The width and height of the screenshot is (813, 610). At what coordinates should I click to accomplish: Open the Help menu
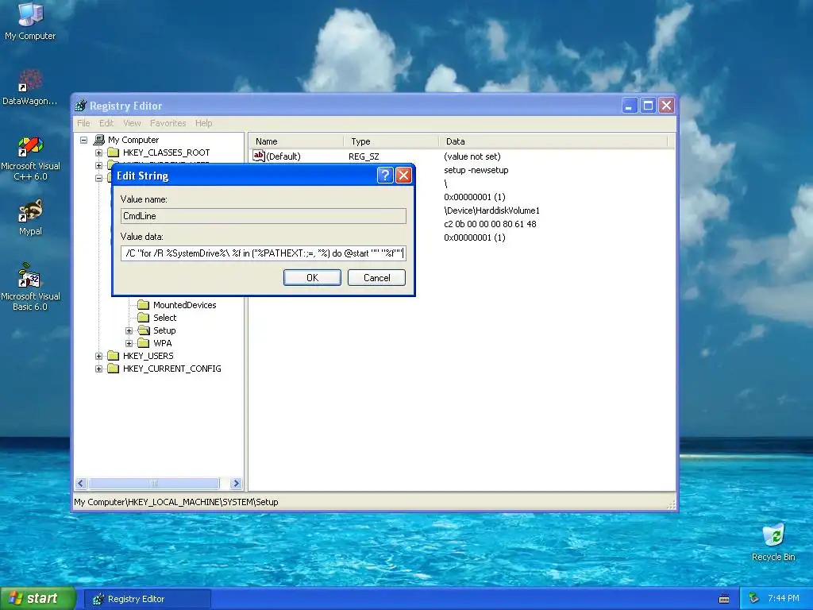(x=204, y=123)
